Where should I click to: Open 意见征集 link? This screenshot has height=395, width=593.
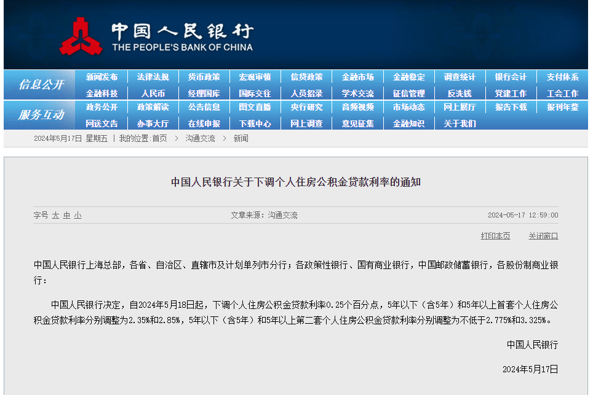coord(358,123)
